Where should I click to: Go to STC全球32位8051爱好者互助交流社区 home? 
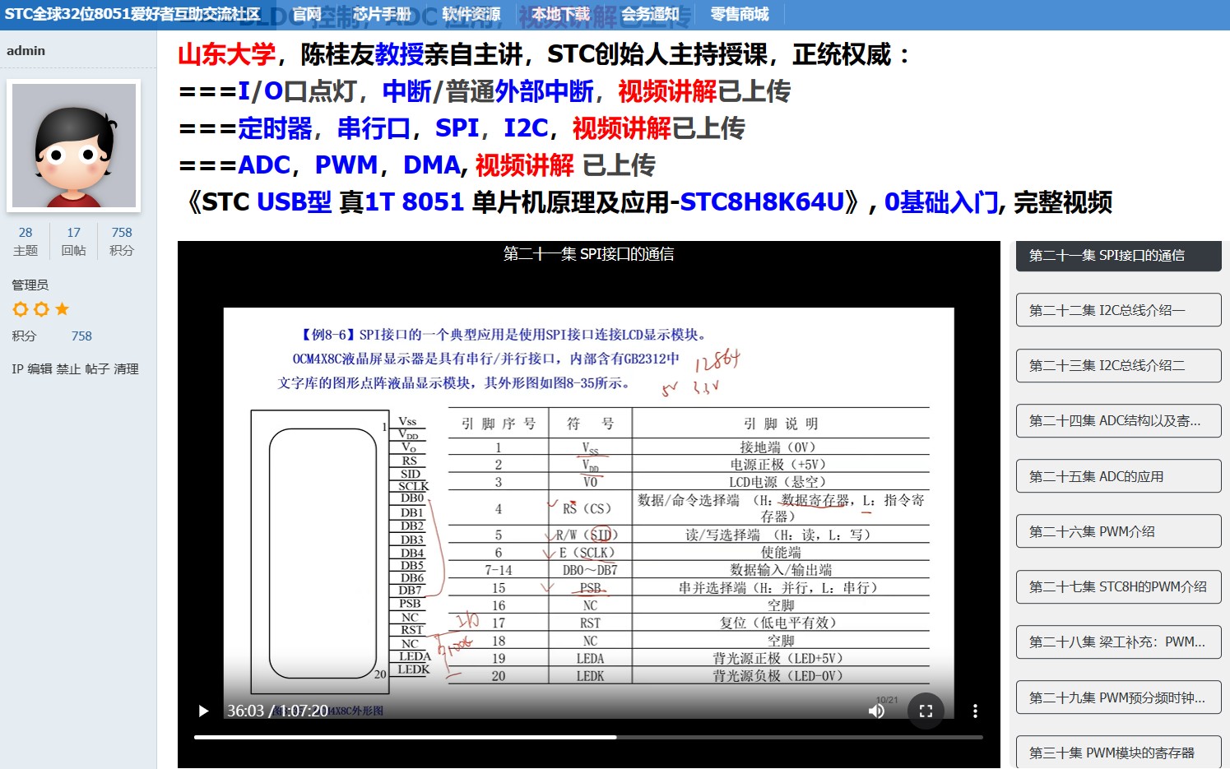tap(132, 14)
